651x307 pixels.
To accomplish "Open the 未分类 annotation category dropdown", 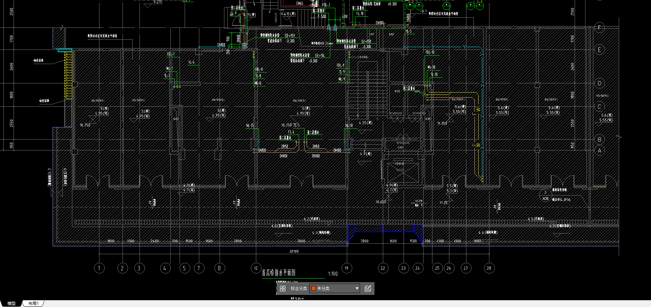I will [x=335, y=288].
